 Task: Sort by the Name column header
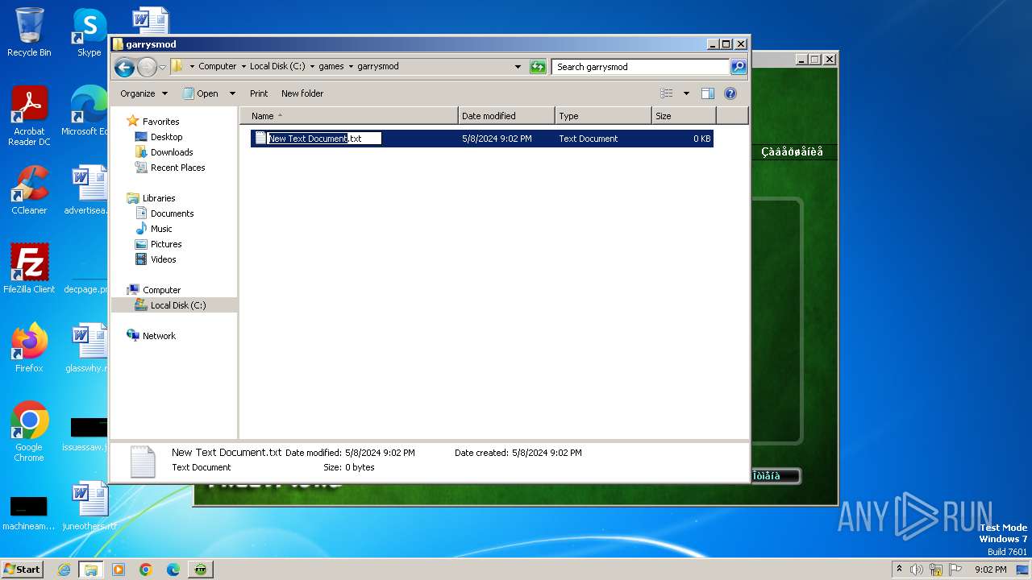(348, 116)
